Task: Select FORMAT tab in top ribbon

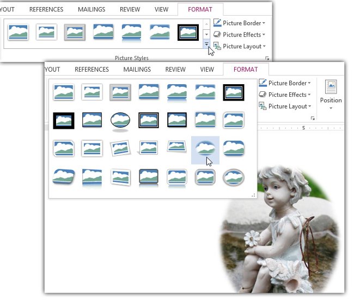Action: 200,9
